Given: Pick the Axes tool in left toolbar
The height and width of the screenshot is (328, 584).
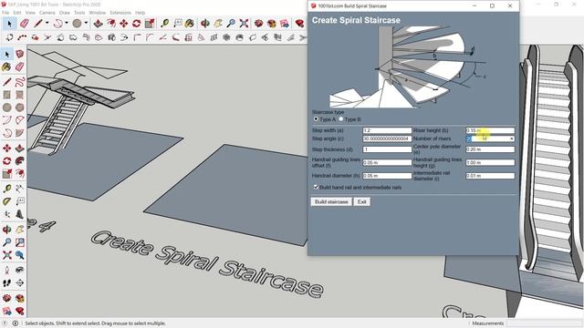Looking at the screenshot, I should [x=6, y=214].
